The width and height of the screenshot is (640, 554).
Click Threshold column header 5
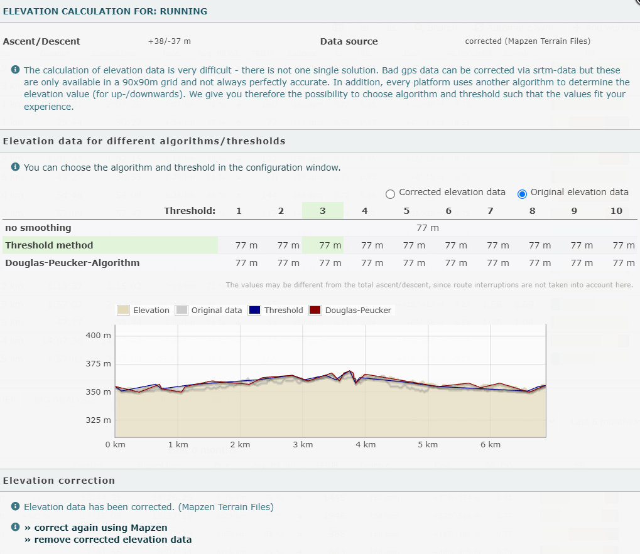[x=406, y=211]
